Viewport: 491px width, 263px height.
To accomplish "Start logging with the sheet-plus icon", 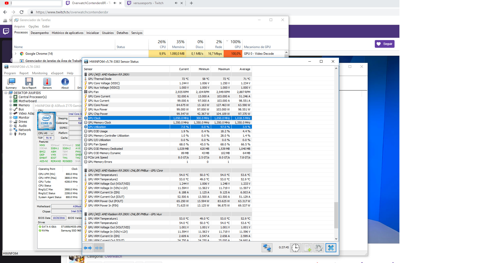I will coord(307,248).
